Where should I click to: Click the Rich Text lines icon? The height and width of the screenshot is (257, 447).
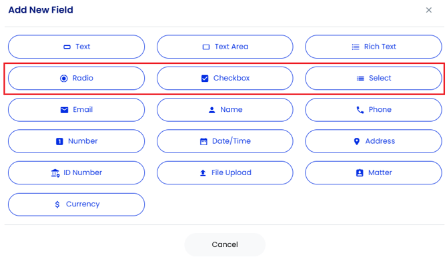pos(356,47)
